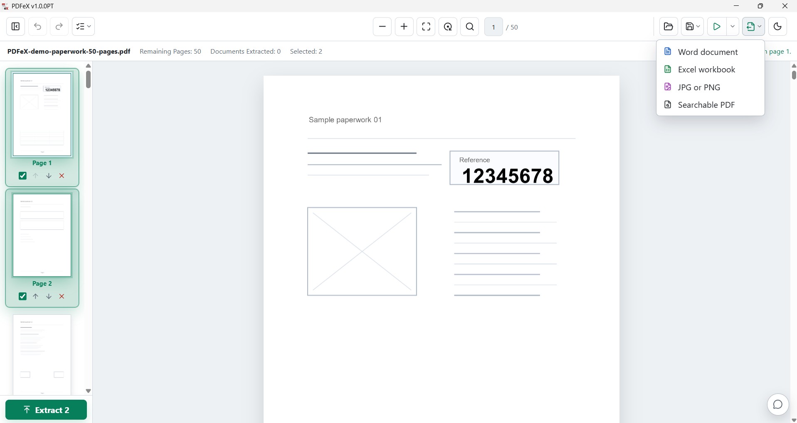Toggle dark mode moon icon
This screenshot has height=423, width=797.
tap(777, 27)
